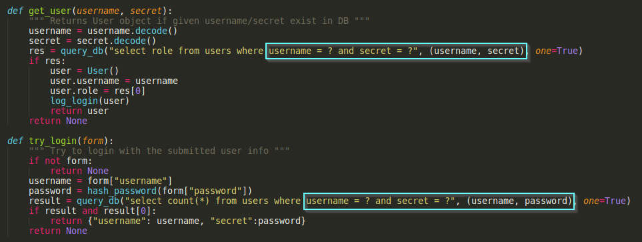Click the try_login docstring comment line
Viewport: 642px width, 242px height.
click(x=159, y=151)
